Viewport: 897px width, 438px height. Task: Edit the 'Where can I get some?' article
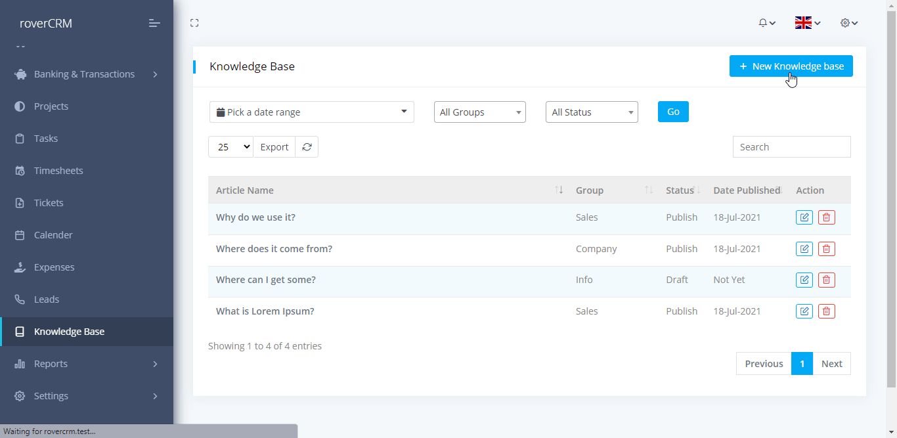[x=804, y=280]
